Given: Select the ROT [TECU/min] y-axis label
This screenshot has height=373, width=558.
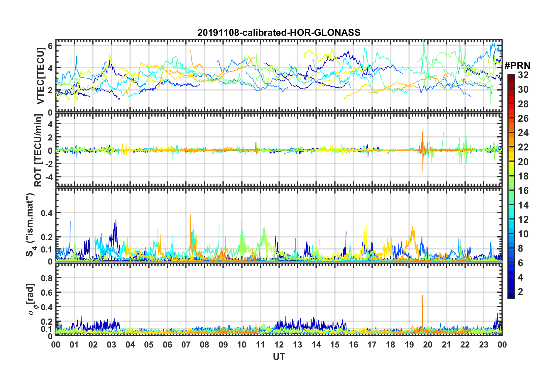Looking at the screenshot, I should 38,150.
